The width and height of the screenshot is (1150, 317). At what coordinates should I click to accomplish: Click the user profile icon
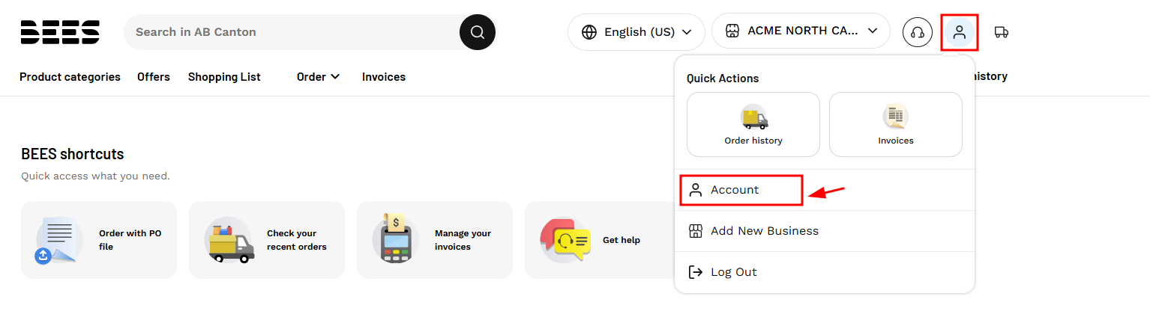(x=959, y=32)
